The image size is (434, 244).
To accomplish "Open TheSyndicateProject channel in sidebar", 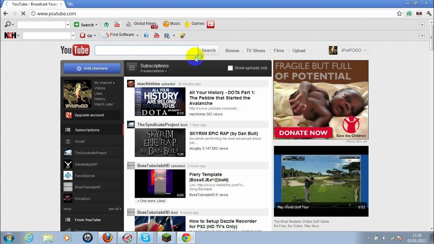I will coord(91,153).
